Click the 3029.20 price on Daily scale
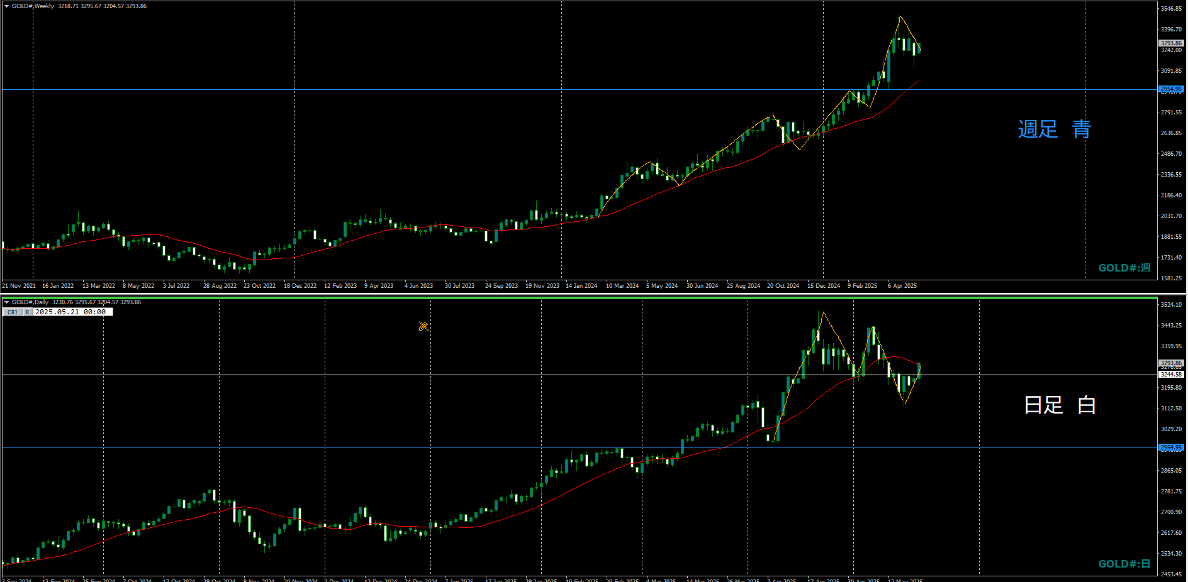This screenshot has height=582, width=1188. tap(1171, 429)
